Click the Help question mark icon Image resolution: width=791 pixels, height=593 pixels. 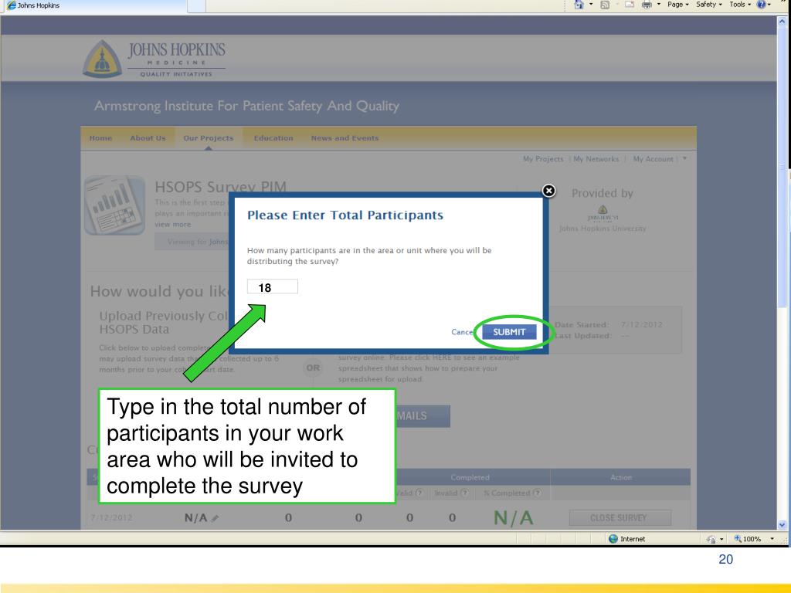click(x=761, y=5)
